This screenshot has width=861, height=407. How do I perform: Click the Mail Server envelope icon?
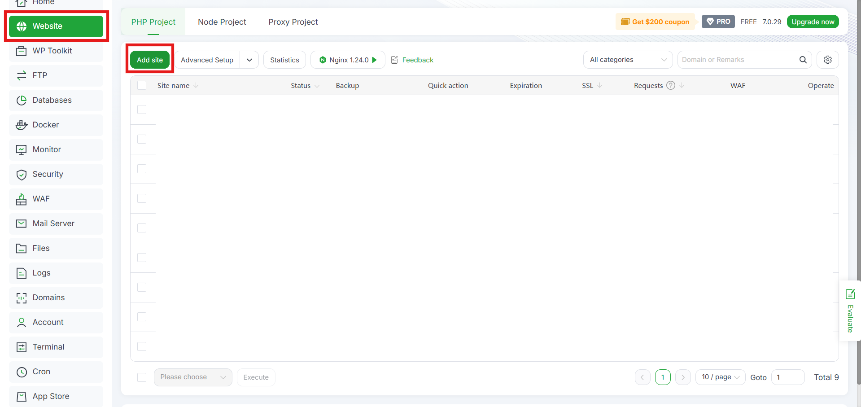21,223
